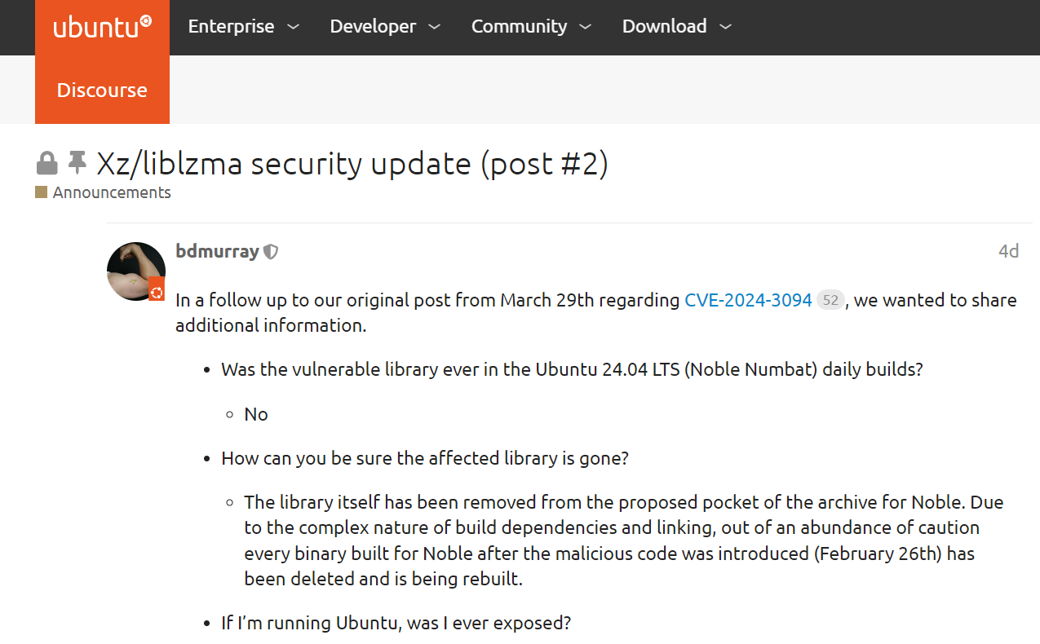This screenshot has height=644, width=1040.
Task: Open bdmurray's user profile name
Action: tap(217, 251)
